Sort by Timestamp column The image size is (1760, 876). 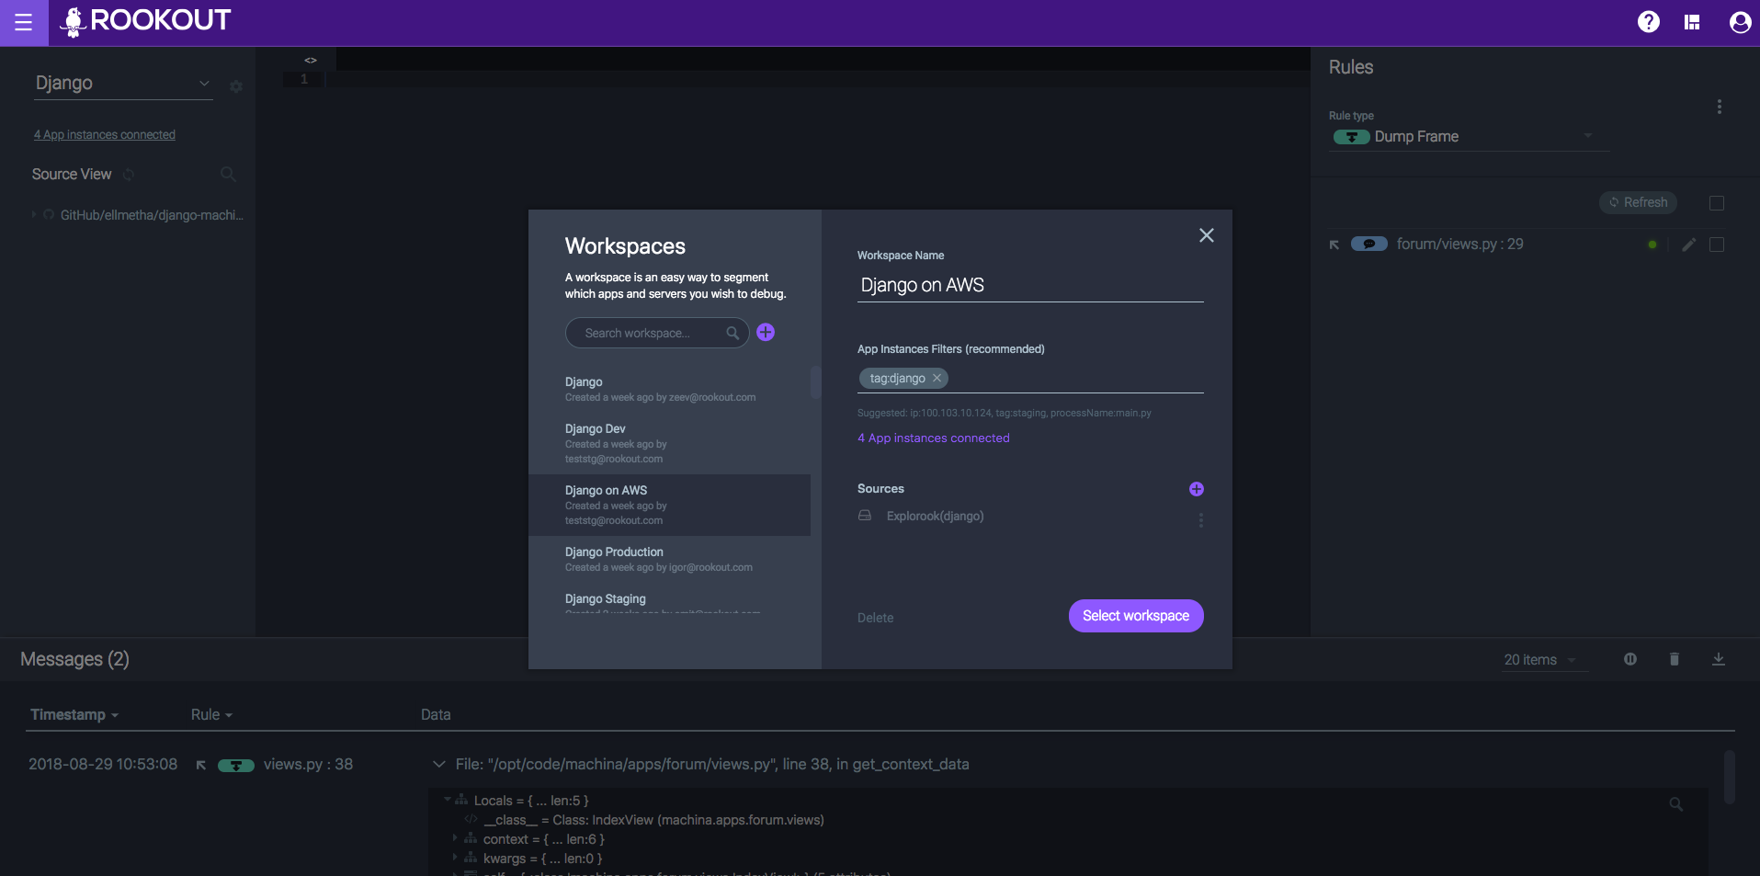(74, 715)
